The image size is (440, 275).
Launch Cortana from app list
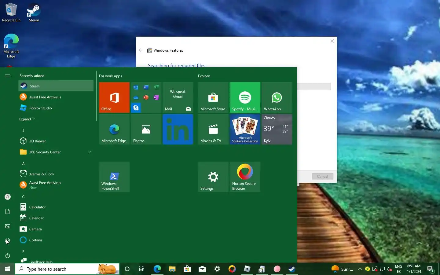pos(56,240)
